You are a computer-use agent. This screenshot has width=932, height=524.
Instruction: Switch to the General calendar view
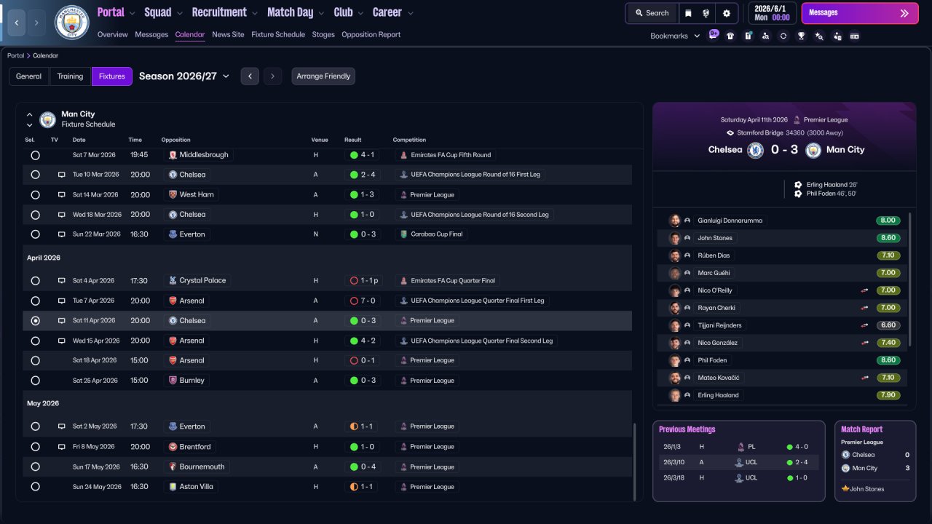pos(29,76)
